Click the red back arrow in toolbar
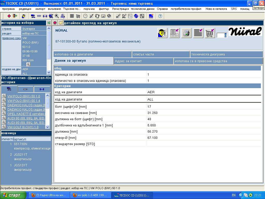Screen dimensions: 265x199 pyautogui.click(x=9, y=16)
